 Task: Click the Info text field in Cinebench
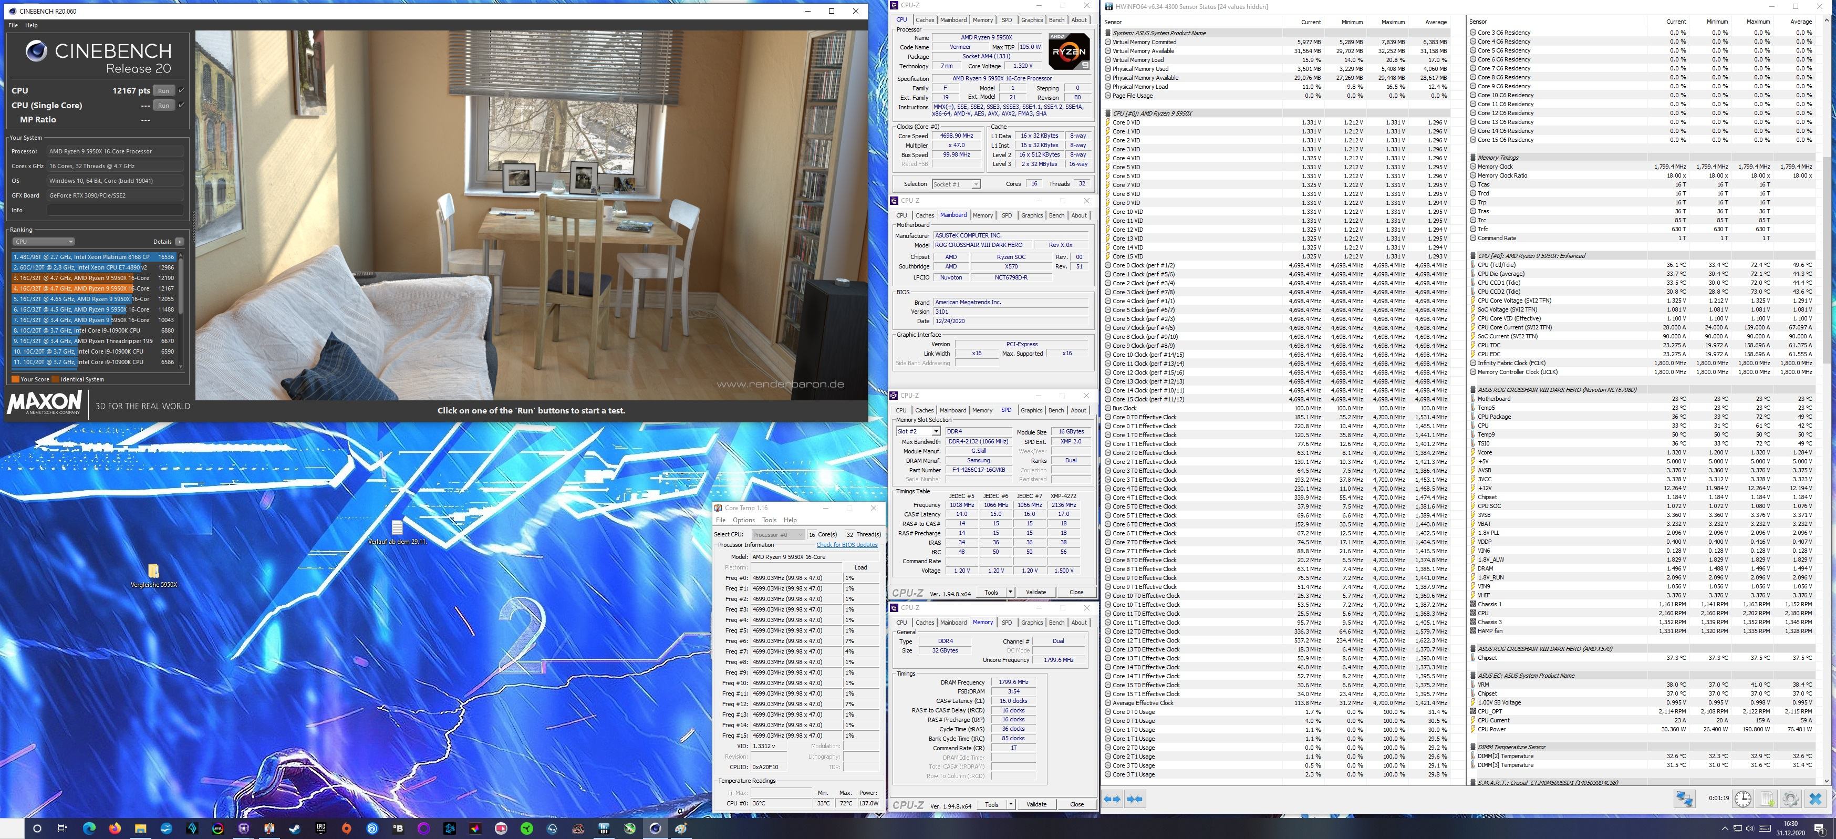pyautogui.click(x=116, y=210)
